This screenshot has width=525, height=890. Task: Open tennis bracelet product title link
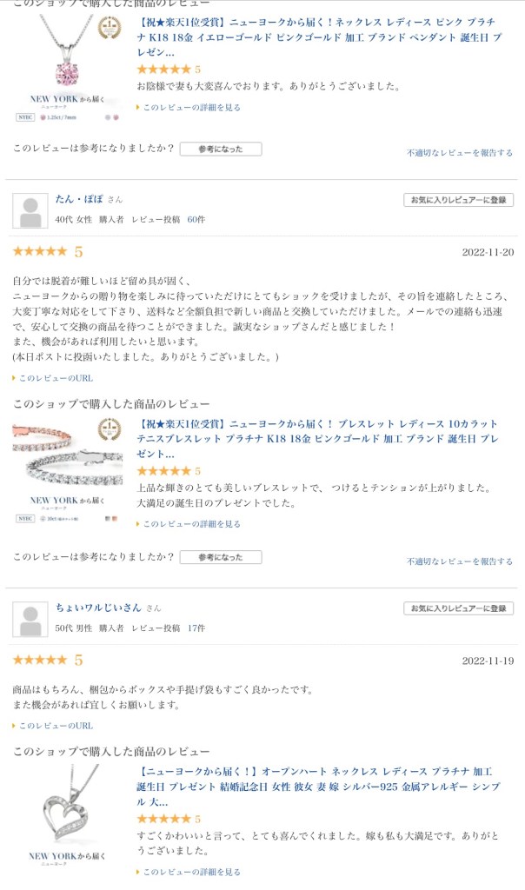317,439
